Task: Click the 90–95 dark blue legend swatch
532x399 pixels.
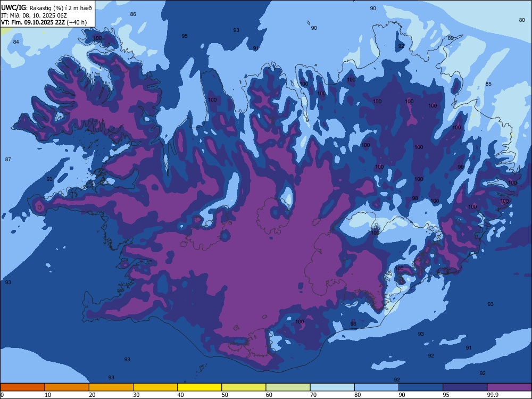Action: coord(421,387)
